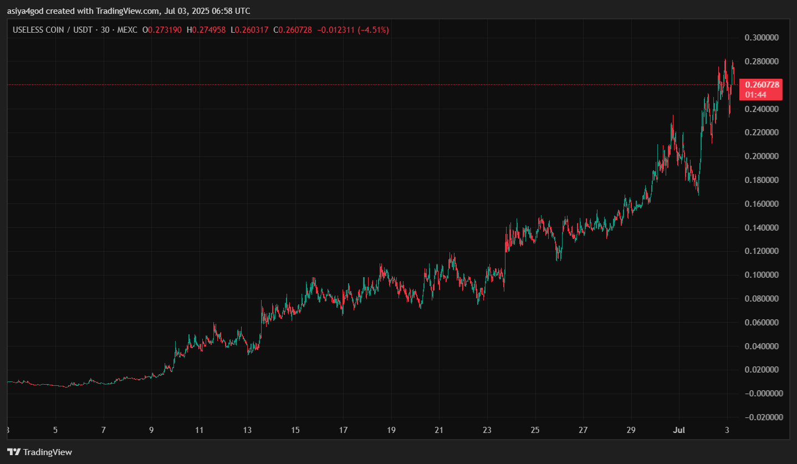Click date label 11 on time axis
The width and height of the screenshot is (797, 464).
click(x=200, y=430)
